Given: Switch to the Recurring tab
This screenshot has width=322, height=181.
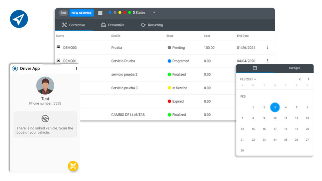Looking at the screenshot, I should 152,25.
